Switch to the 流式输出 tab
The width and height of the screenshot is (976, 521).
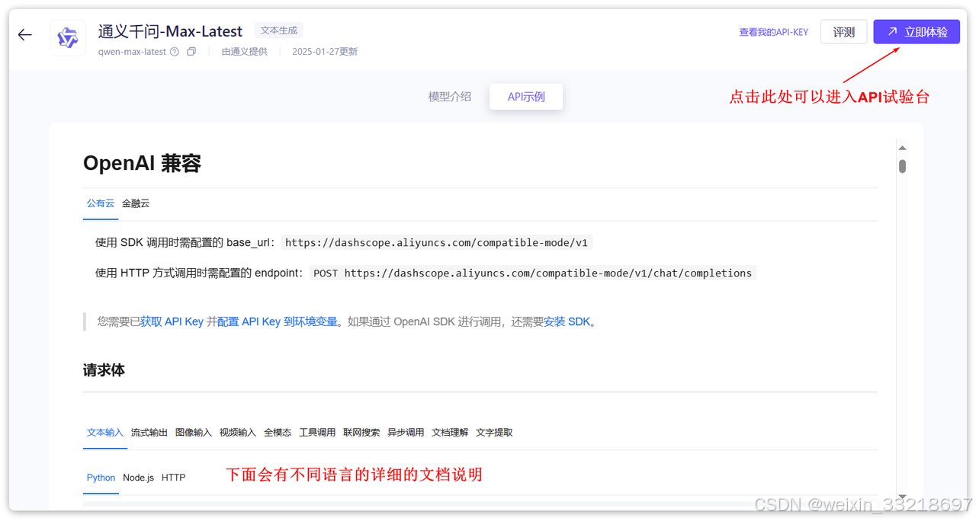click(x=149, y=433)
